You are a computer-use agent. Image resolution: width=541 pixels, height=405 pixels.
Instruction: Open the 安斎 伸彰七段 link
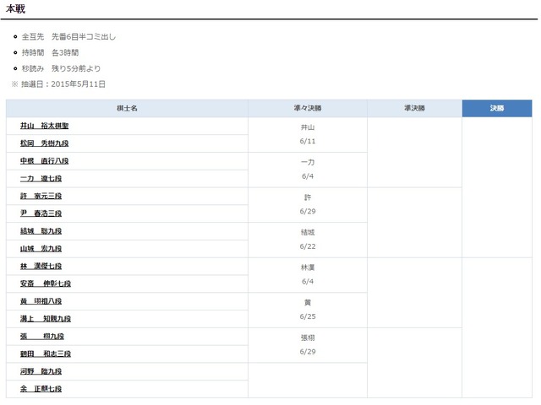45,284
